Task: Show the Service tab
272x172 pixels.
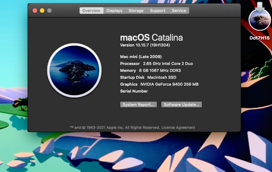Action: [179, 11]
